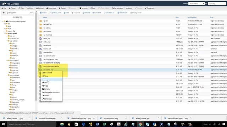
Task: Select the error_log file row
Action: pos(133,38)
